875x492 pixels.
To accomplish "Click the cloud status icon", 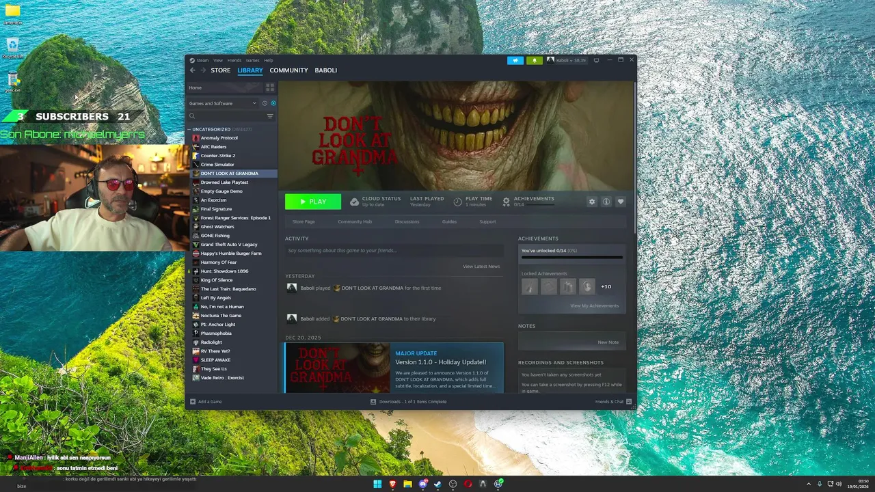I will (354, 202).
